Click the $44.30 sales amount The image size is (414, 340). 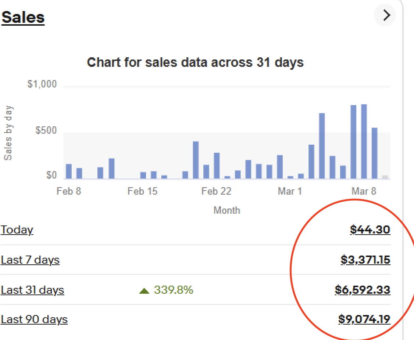pos(370,230)
